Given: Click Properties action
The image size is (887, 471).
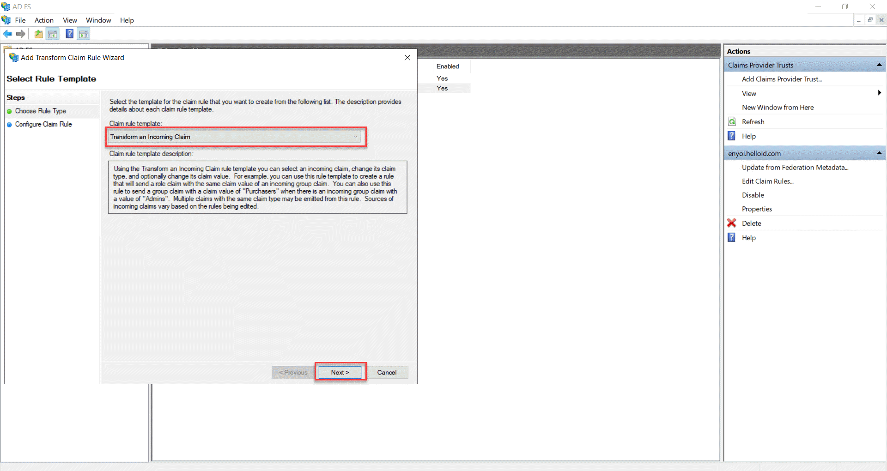Looking at the screenshot, I should click(757, 209).
